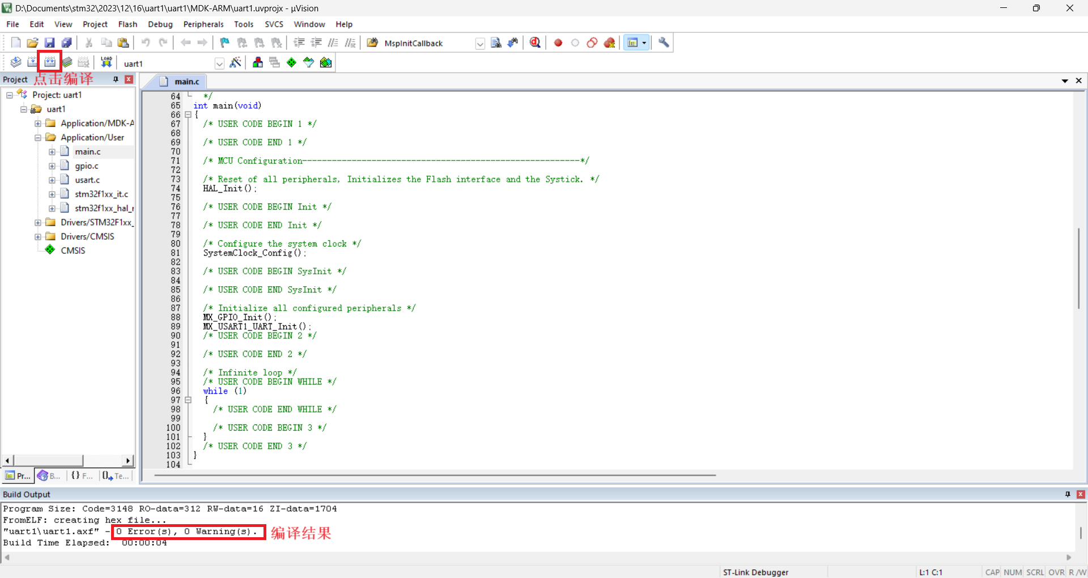Select usart.c in the project tree
Viewport: 1088px width, 578px height.
87,180
